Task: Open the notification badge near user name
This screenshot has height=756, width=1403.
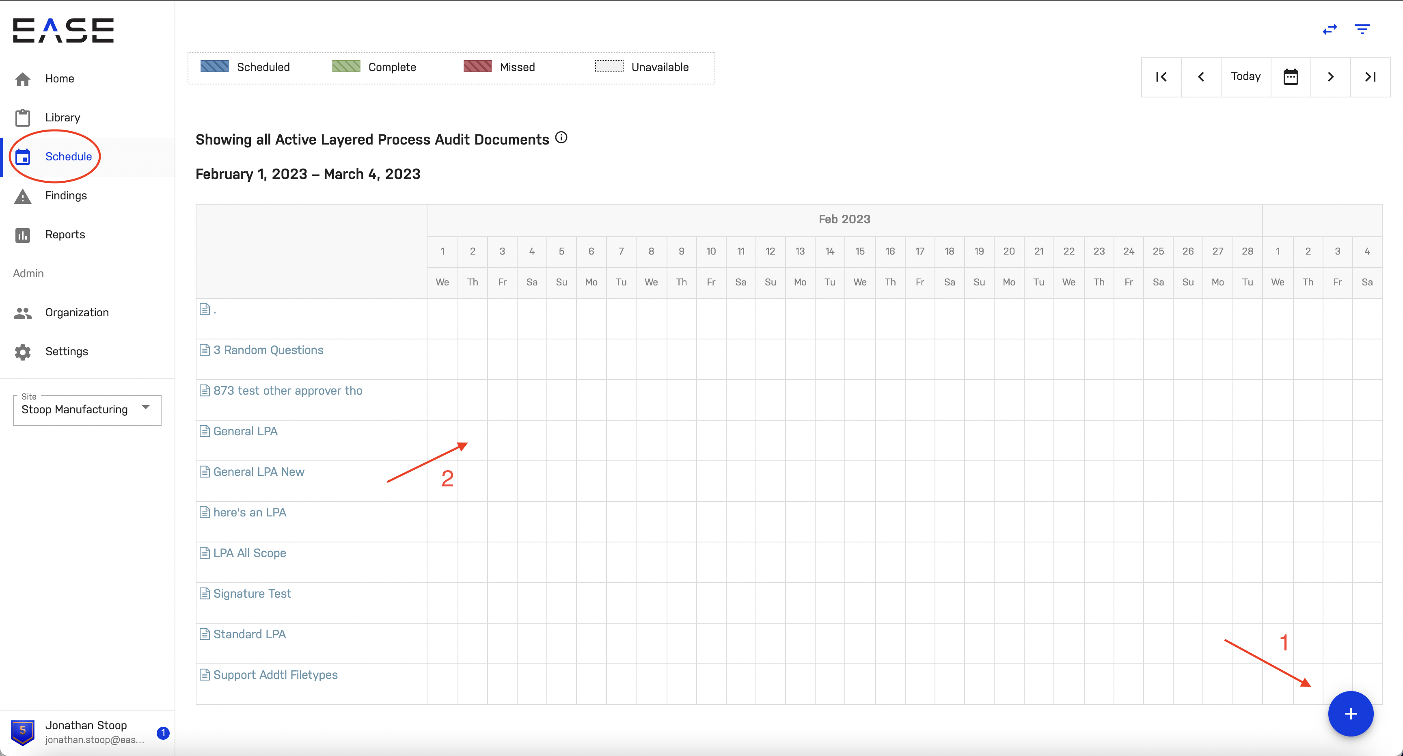Action: pyautogui.click(x=163, y=732)
